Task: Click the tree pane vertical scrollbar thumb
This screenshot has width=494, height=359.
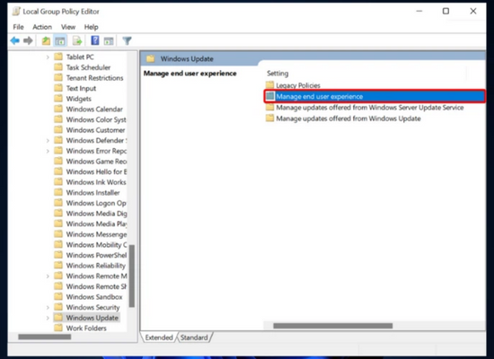Action: click(132, 276)
